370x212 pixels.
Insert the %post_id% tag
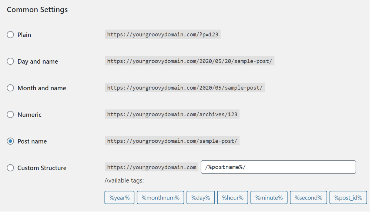point(348,198)
